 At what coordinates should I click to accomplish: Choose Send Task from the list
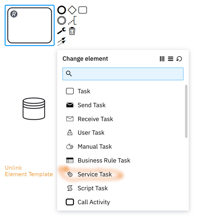click(x=123, y=105)
